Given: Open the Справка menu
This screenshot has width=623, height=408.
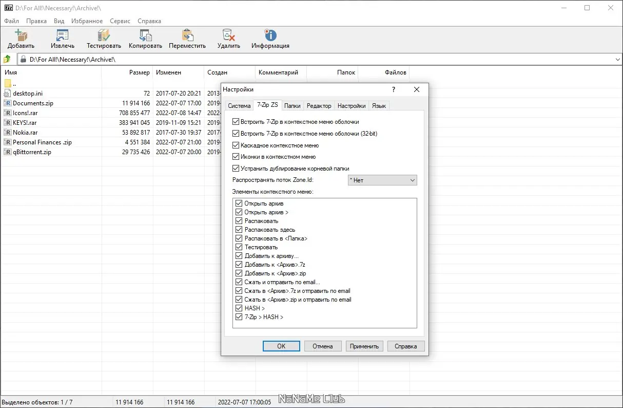Looking at the screenshot, I should pyautogui.click(x=149, y=21).
